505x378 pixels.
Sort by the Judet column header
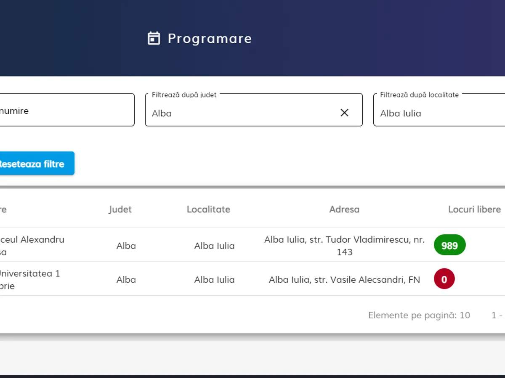coord(120,210)
